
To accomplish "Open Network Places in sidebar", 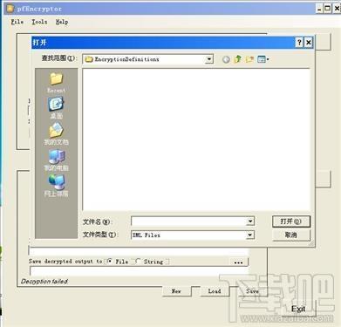I will pos(56,186).
